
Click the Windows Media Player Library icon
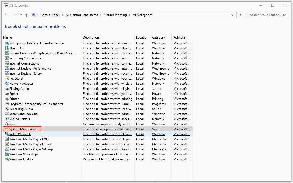pos(7,144)
